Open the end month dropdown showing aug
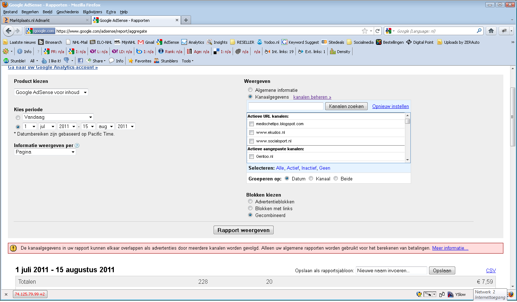Screen dimensions: 517x302 [106, 126]
